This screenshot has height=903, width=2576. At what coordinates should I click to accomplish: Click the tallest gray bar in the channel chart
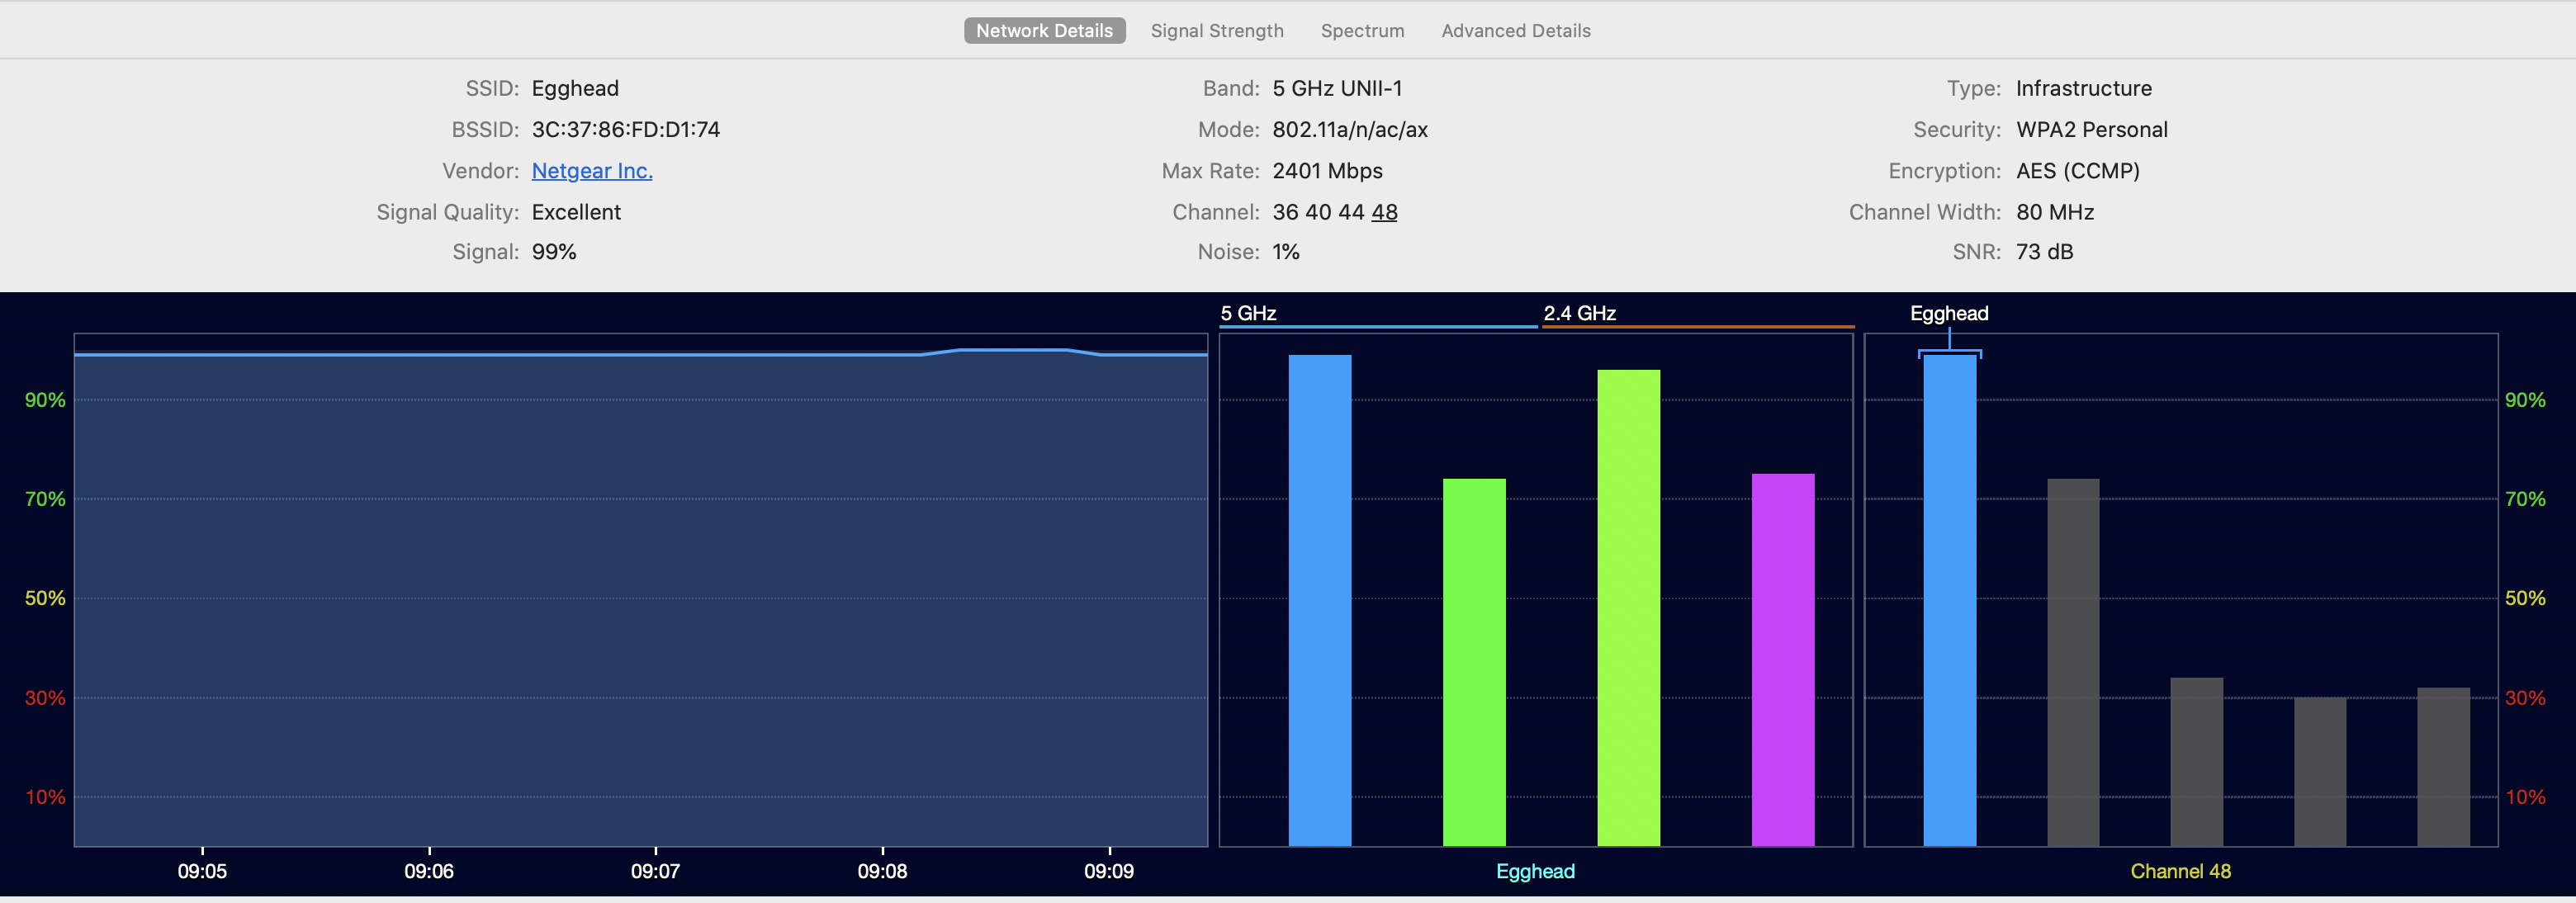[2073, 662]
